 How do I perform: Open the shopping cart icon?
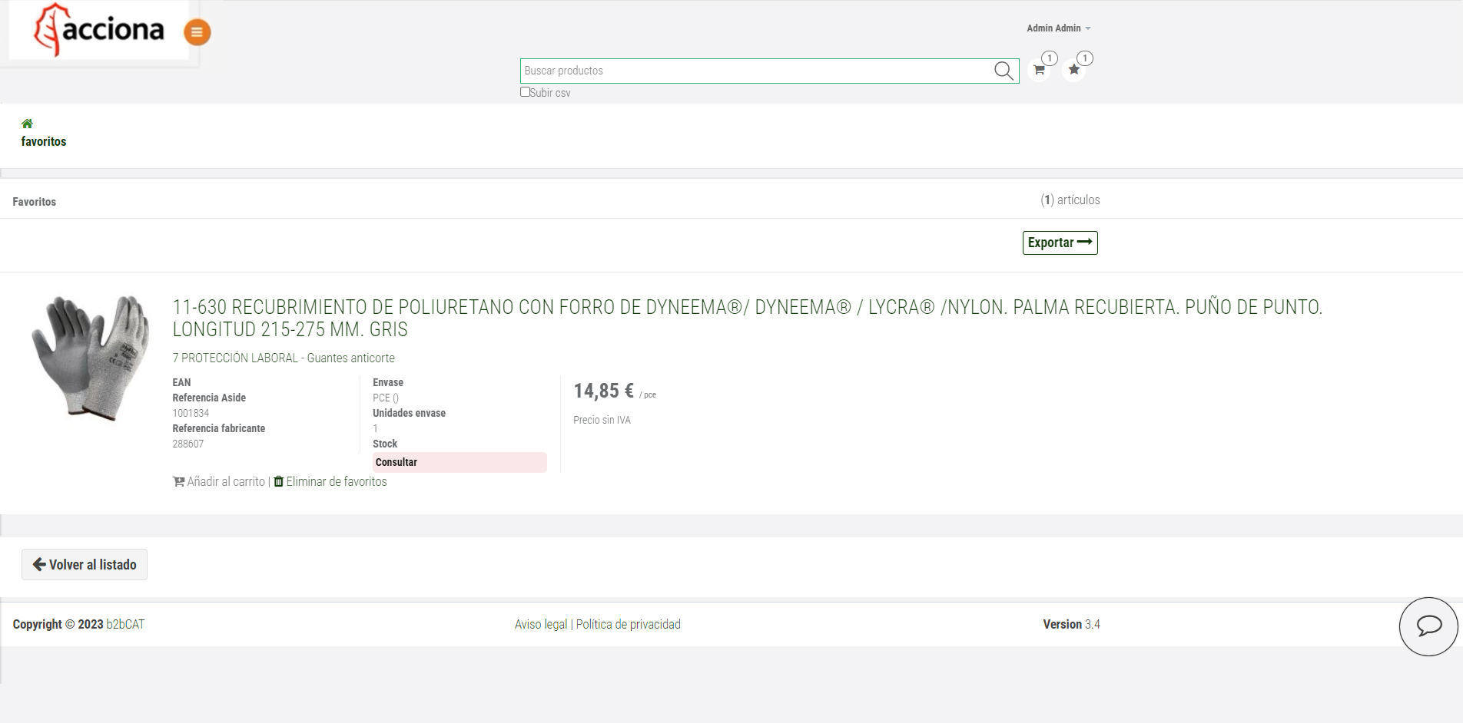pyautogui.click(x=1039, y=70)
